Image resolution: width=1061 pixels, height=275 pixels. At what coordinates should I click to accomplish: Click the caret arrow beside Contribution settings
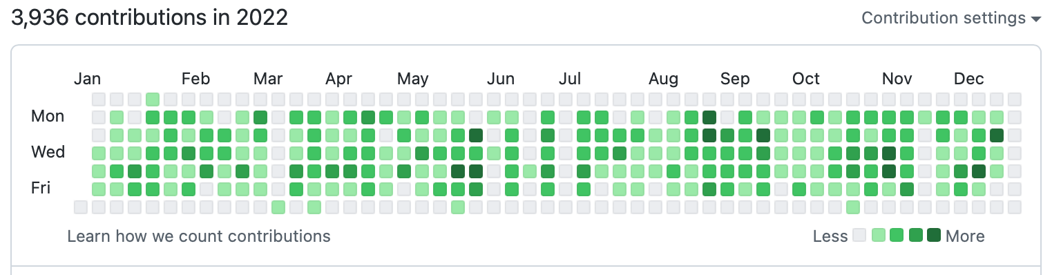click(1035, 19)
